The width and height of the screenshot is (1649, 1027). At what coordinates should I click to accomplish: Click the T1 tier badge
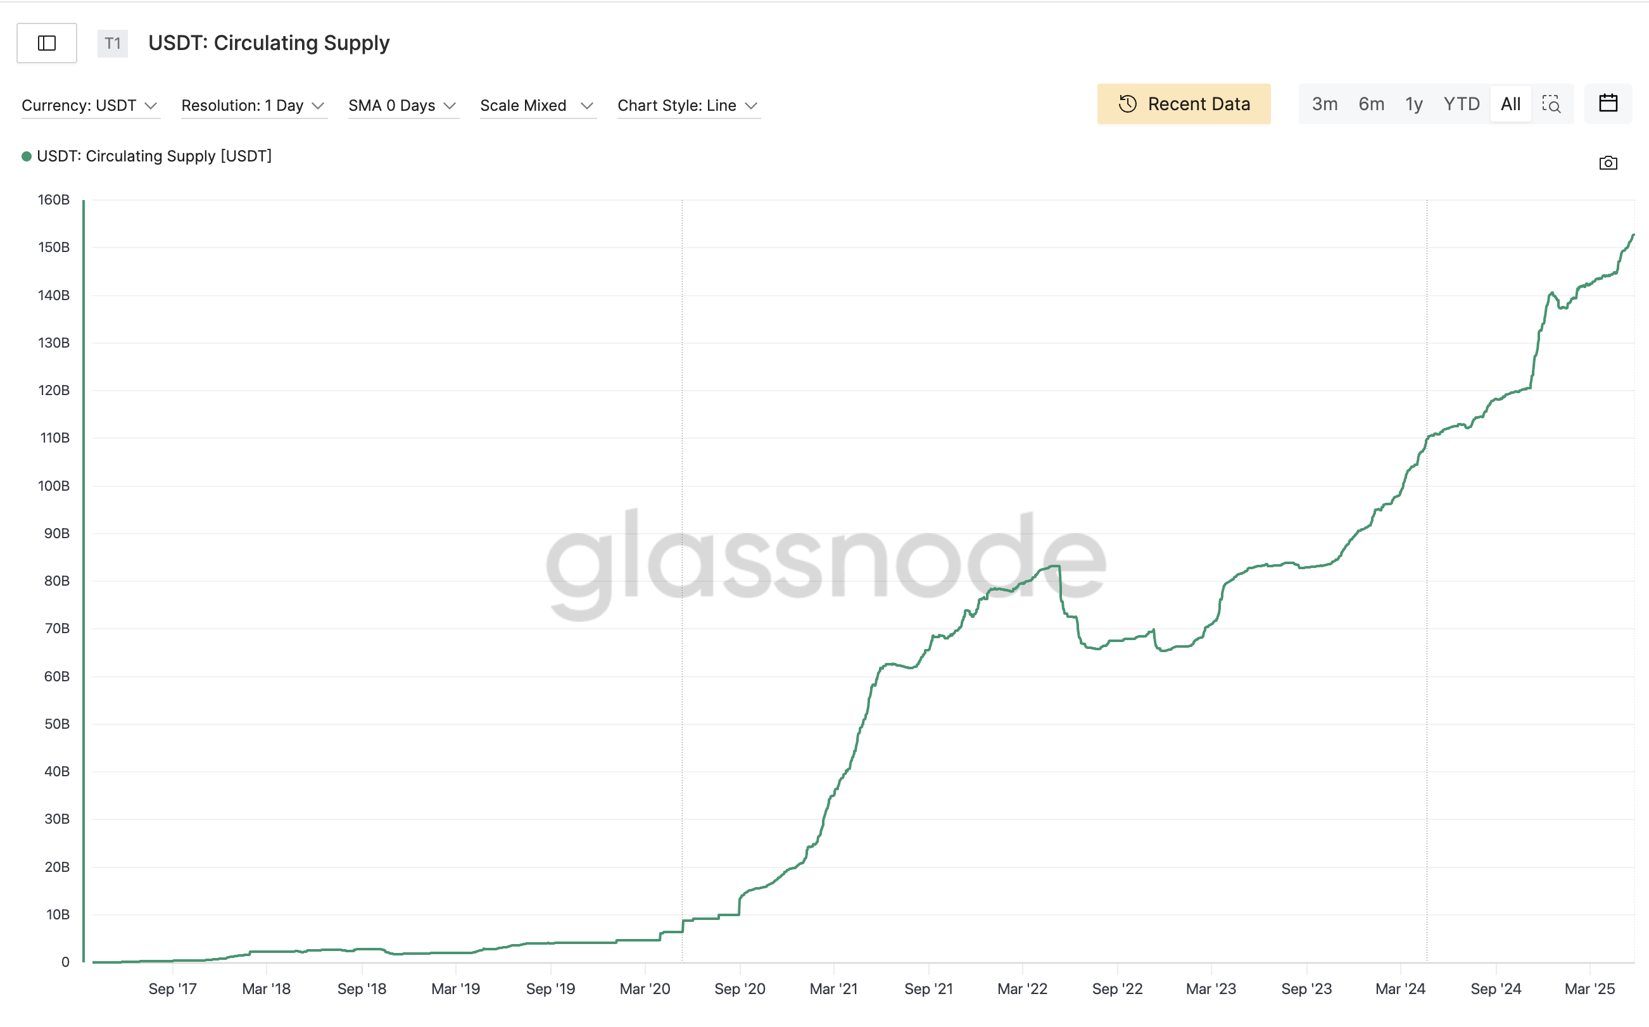pos(112,44)
